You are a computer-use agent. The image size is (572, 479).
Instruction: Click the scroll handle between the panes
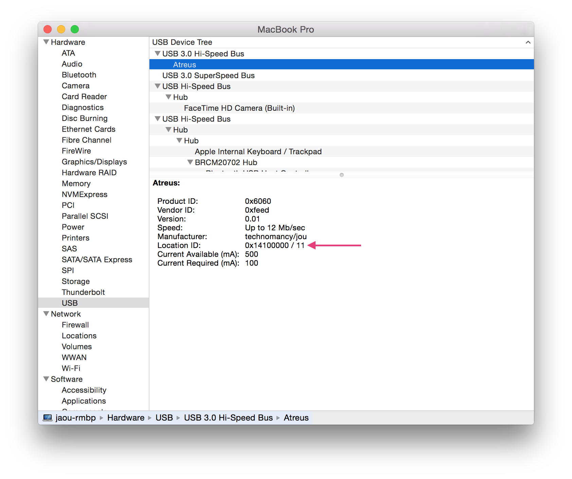click(341, 175)
